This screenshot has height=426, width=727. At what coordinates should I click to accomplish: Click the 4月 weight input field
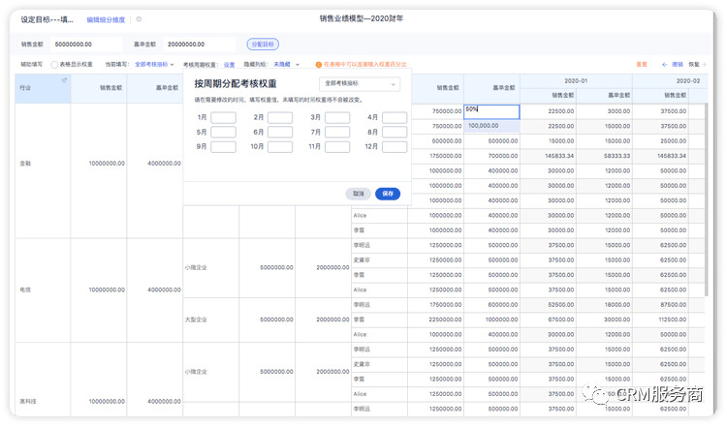(395, 117)
